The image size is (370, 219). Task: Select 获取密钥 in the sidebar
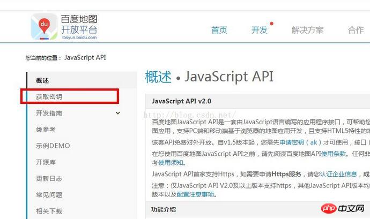(x=49, y=97)
